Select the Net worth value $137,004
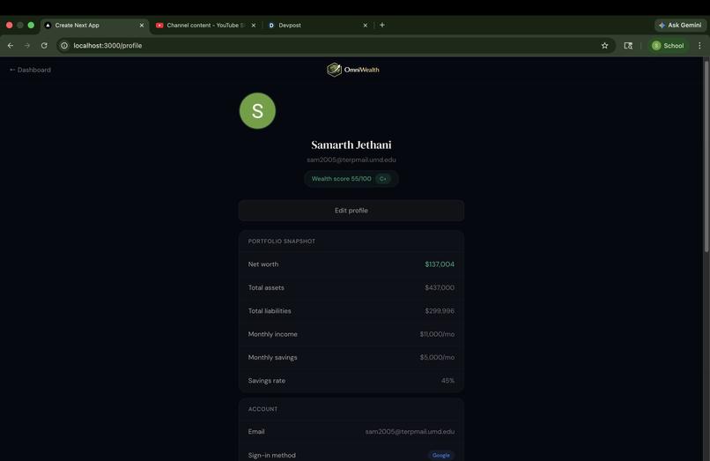Screen dimensions: 710x461 pyautogui.click(x=440, y=264)
